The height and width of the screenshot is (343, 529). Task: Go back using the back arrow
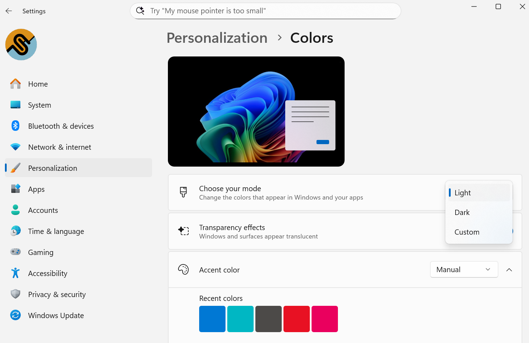coord(9,11)
